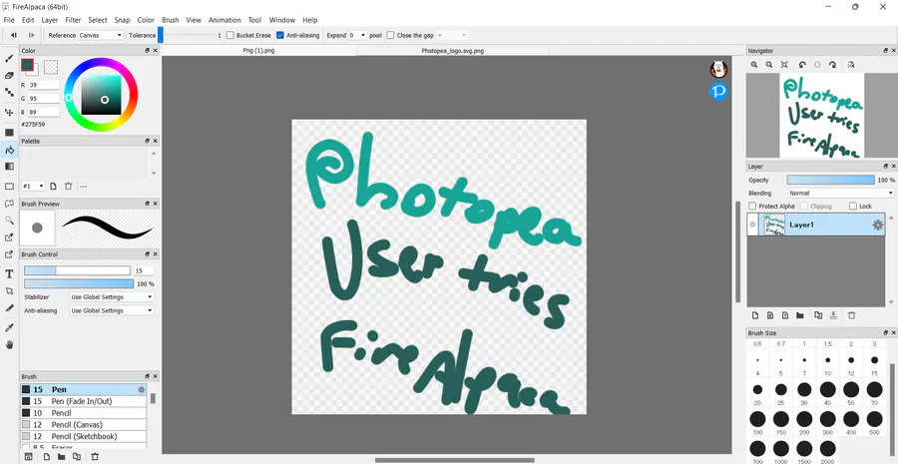Enable the layer Lock checkbox

[x=853, y=207]
